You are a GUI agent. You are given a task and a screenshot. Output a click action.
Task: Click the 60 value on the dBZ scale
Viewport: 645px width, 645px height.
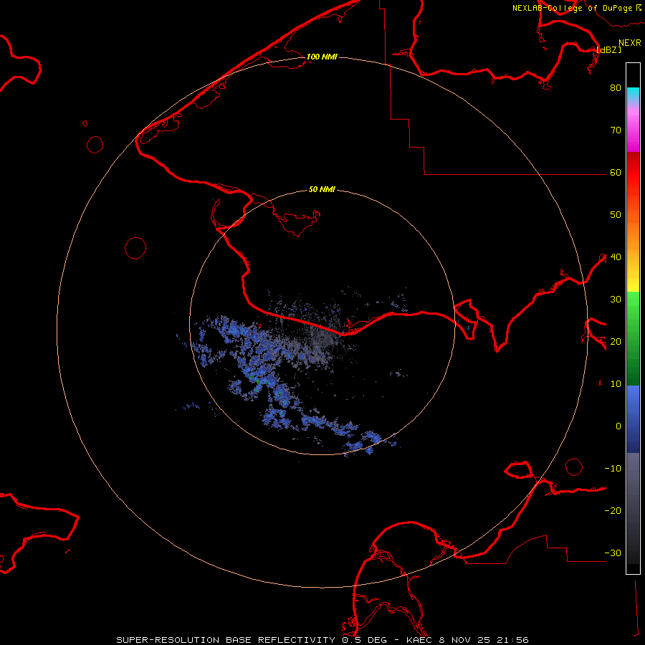click(x=616, y=173)
